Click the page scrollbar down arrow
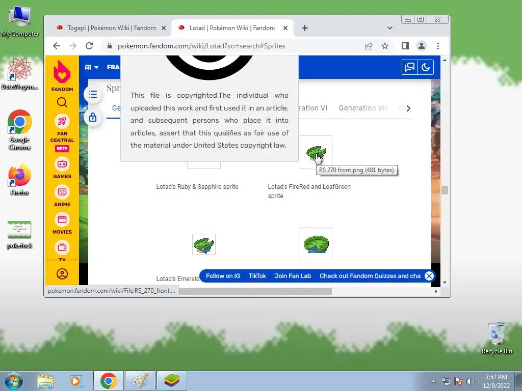522x391 pixels. pos(445,282)
